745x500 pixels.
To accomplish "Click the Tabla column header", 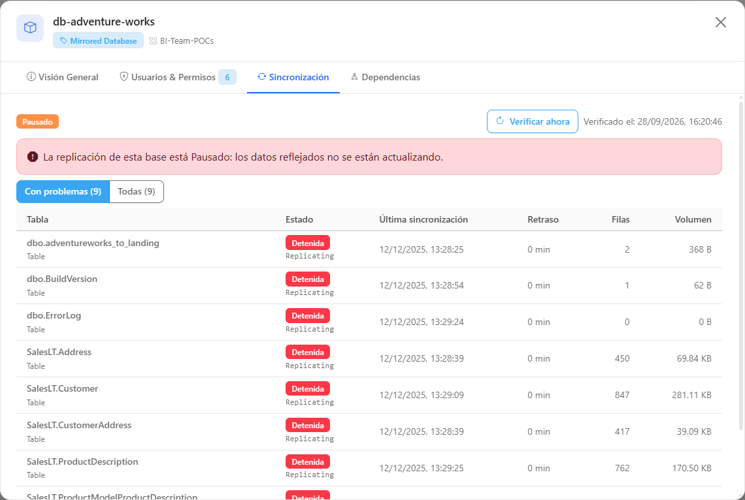I will [x=37, y=219].
